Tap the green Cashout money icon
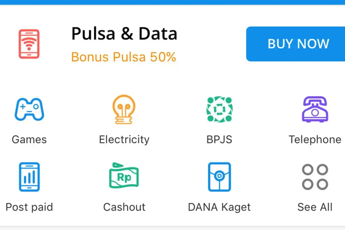The height and width of the screenshot is (230, 345). pos(124,176)
